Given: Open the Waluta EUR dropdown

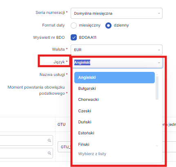Looking at the screenshot, I should (x=116, y=50).
